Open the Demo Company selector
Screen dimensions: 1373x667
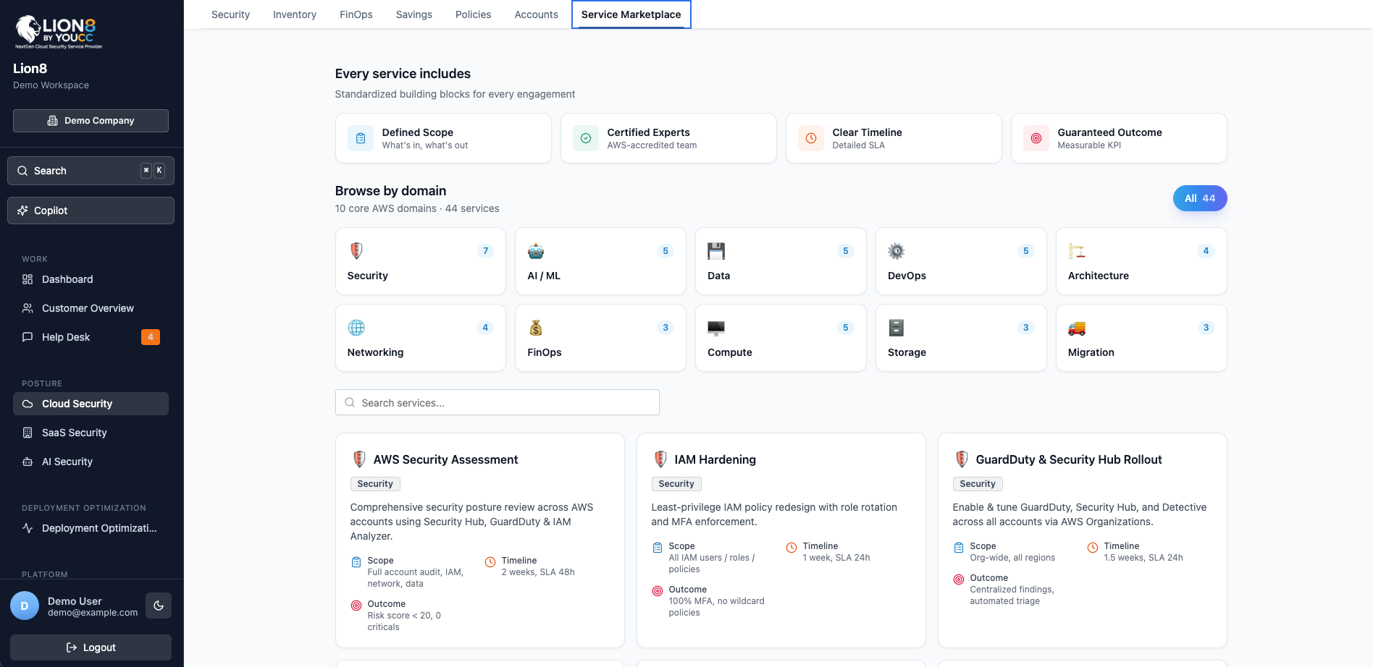click(91, 121)
